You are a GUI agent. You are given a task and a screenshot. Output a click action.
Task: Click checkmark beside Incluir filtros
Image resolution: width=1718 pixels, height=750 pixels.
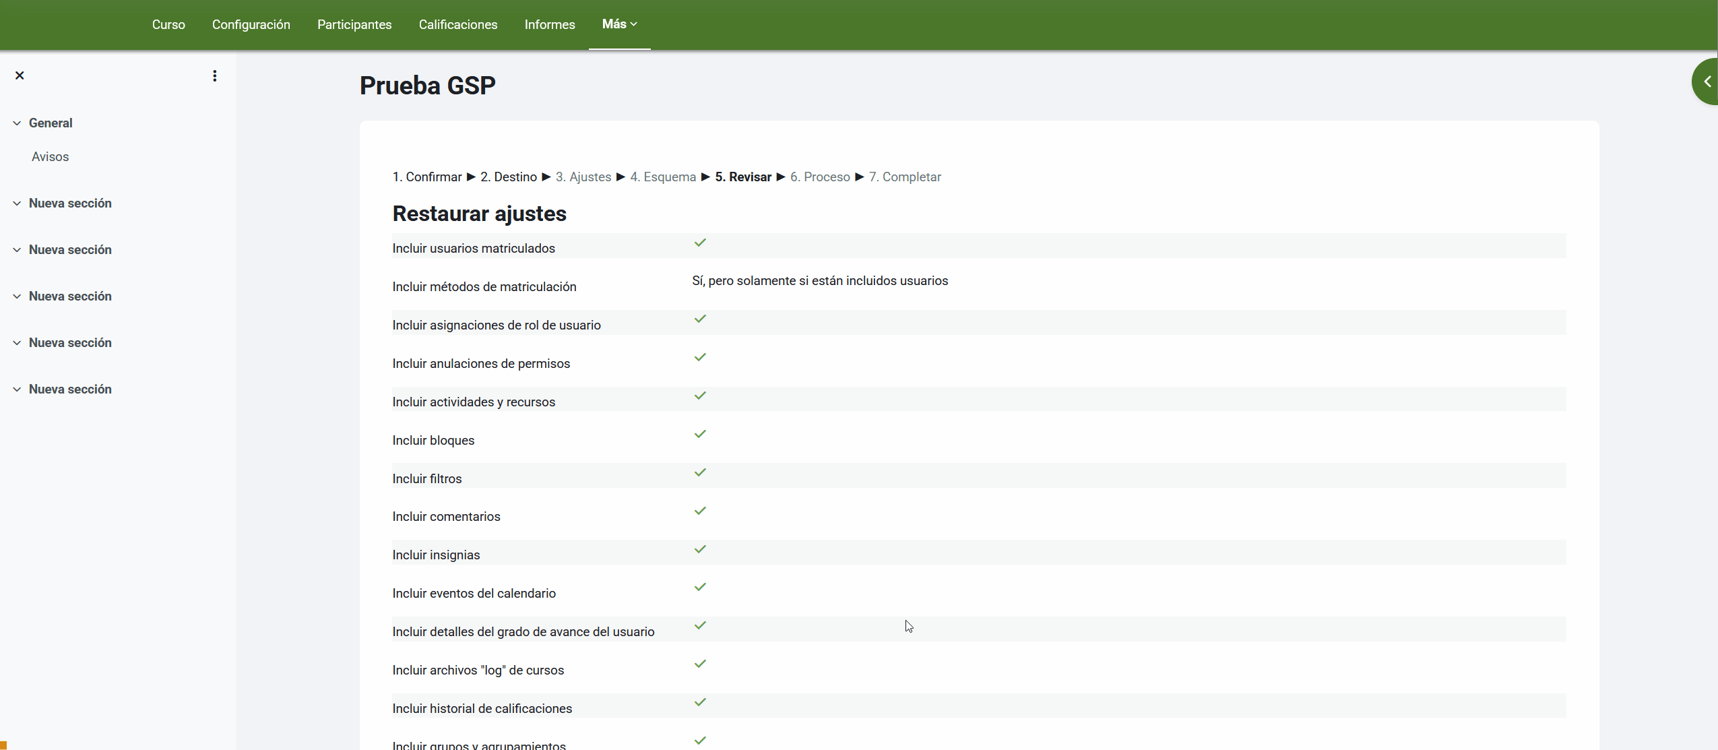pyautogui.click(x=700, y=472)
